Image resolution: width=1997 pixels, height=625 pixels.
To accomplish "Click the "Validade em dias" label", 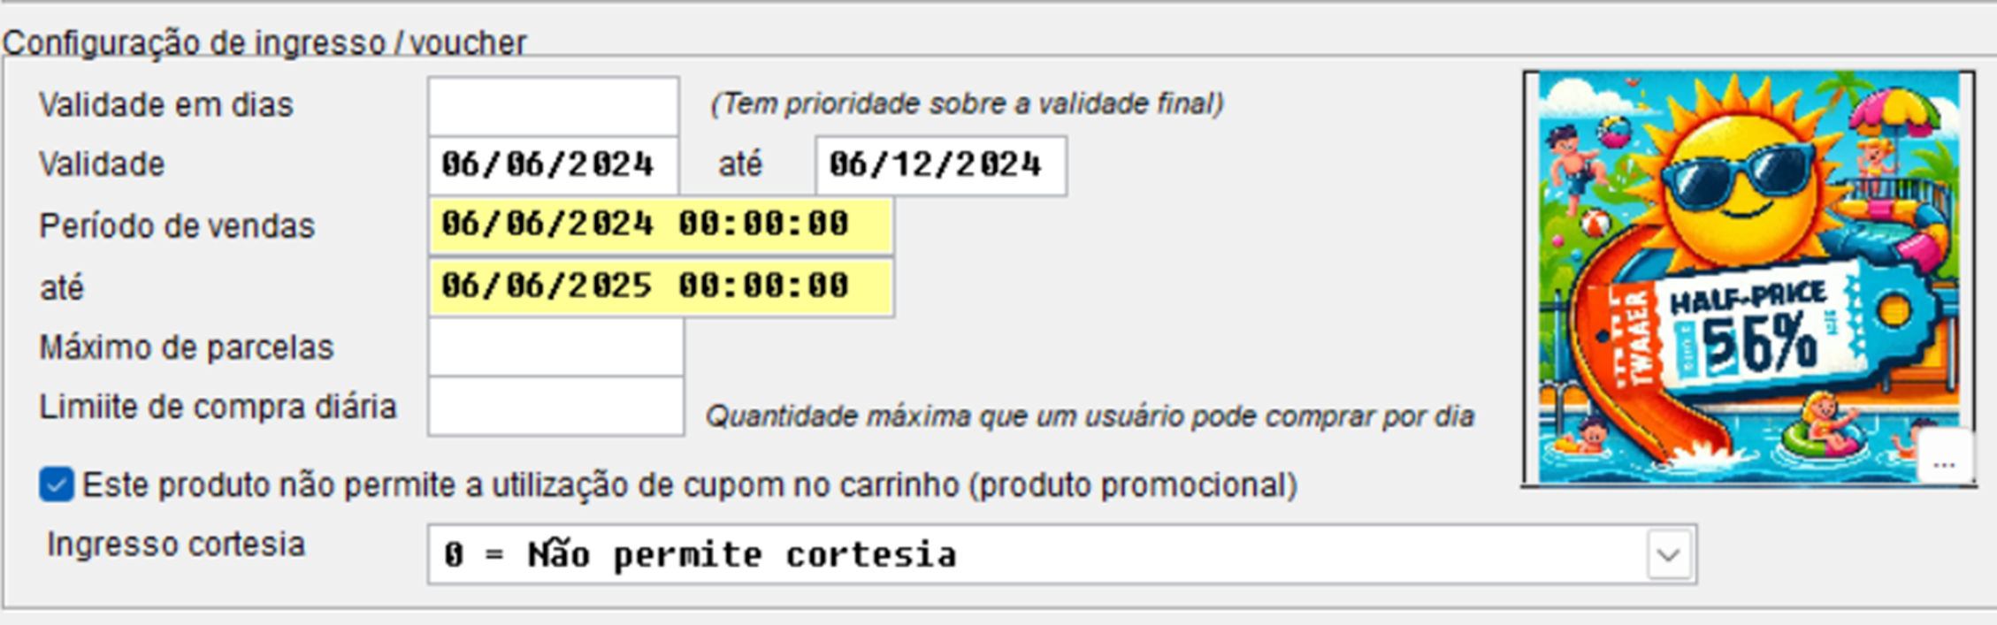I will coord(165,105).
